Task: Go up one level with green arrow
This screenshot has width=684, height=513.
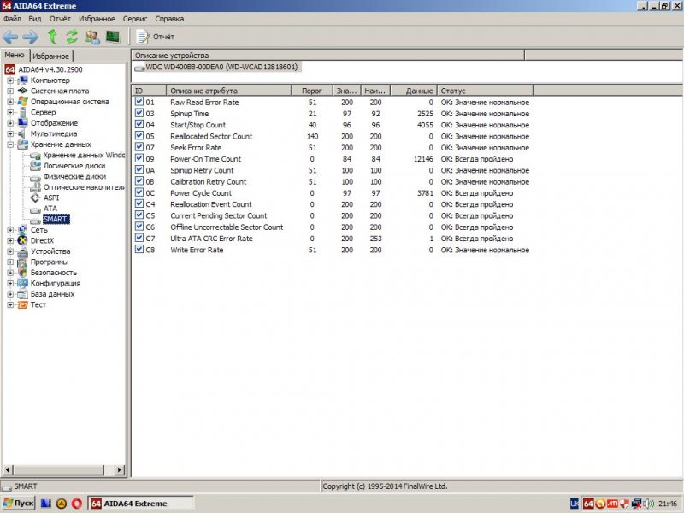Action: click(x=52, y=37)
